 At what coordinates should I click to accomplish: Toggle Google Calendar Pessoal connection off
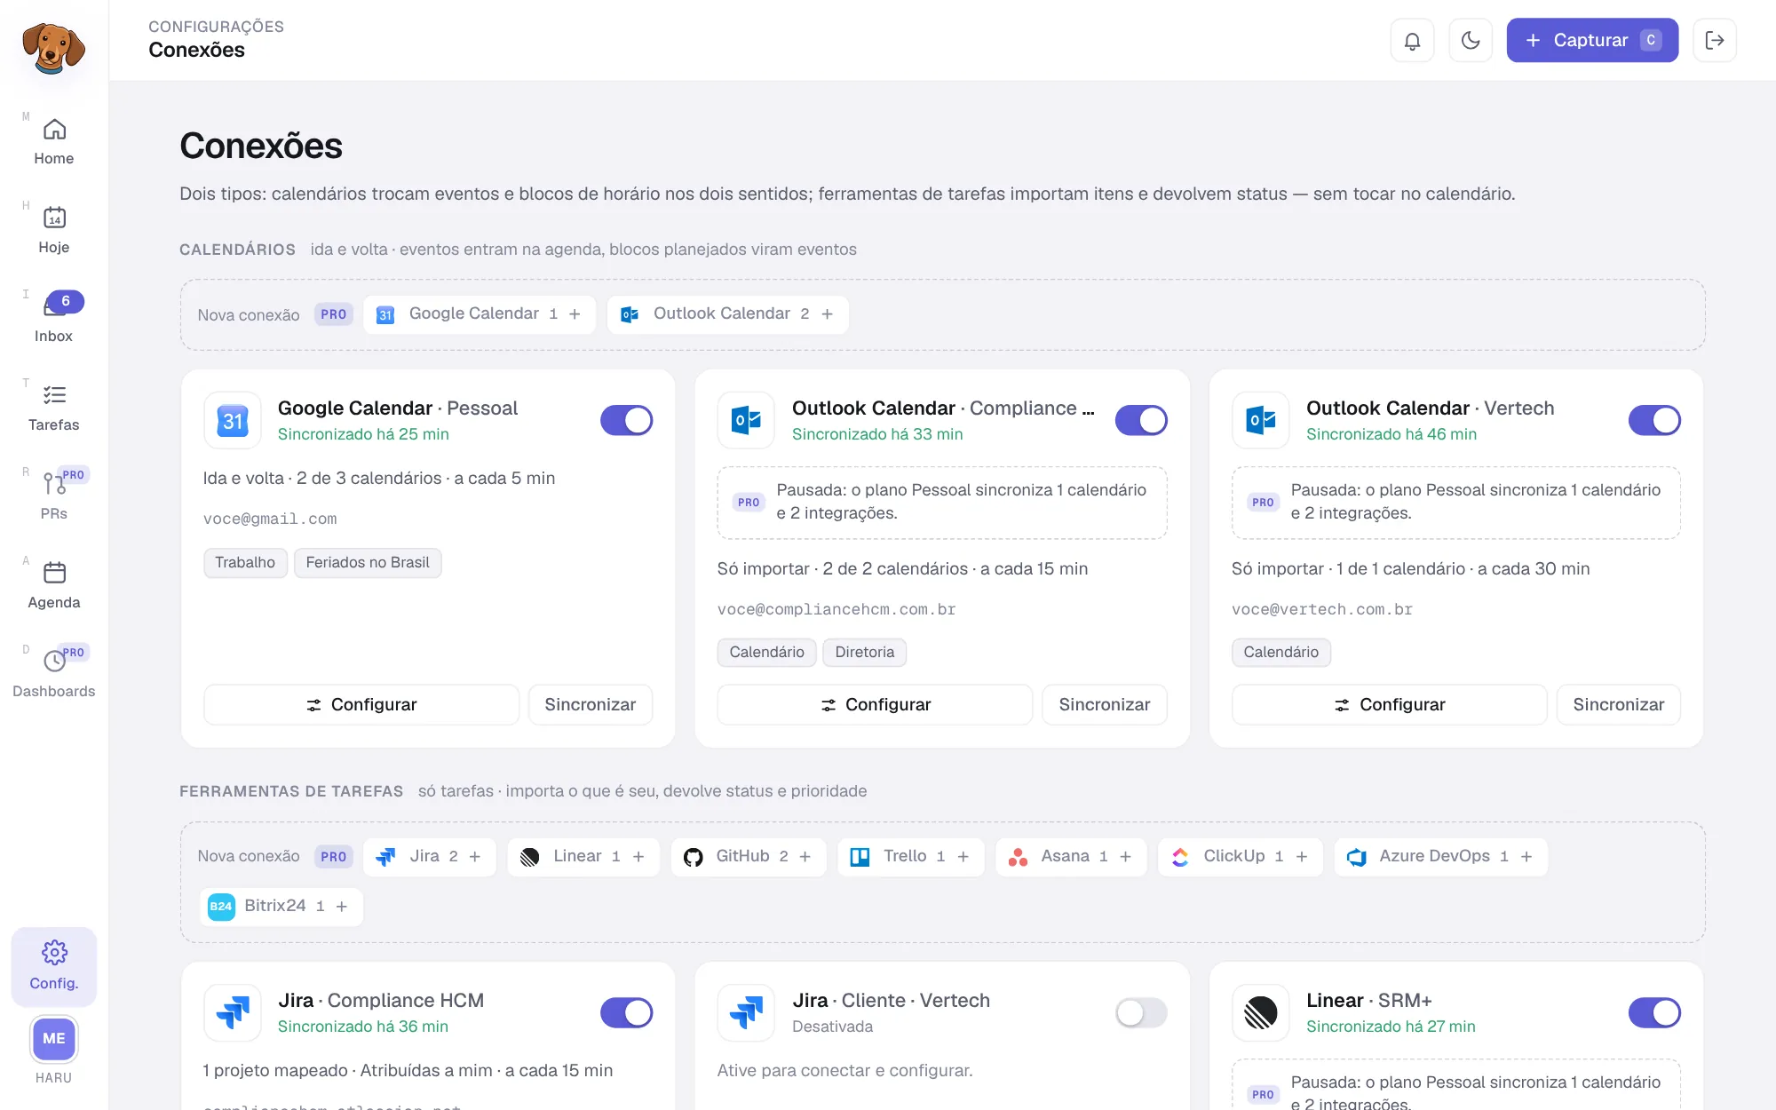point(627,421)
